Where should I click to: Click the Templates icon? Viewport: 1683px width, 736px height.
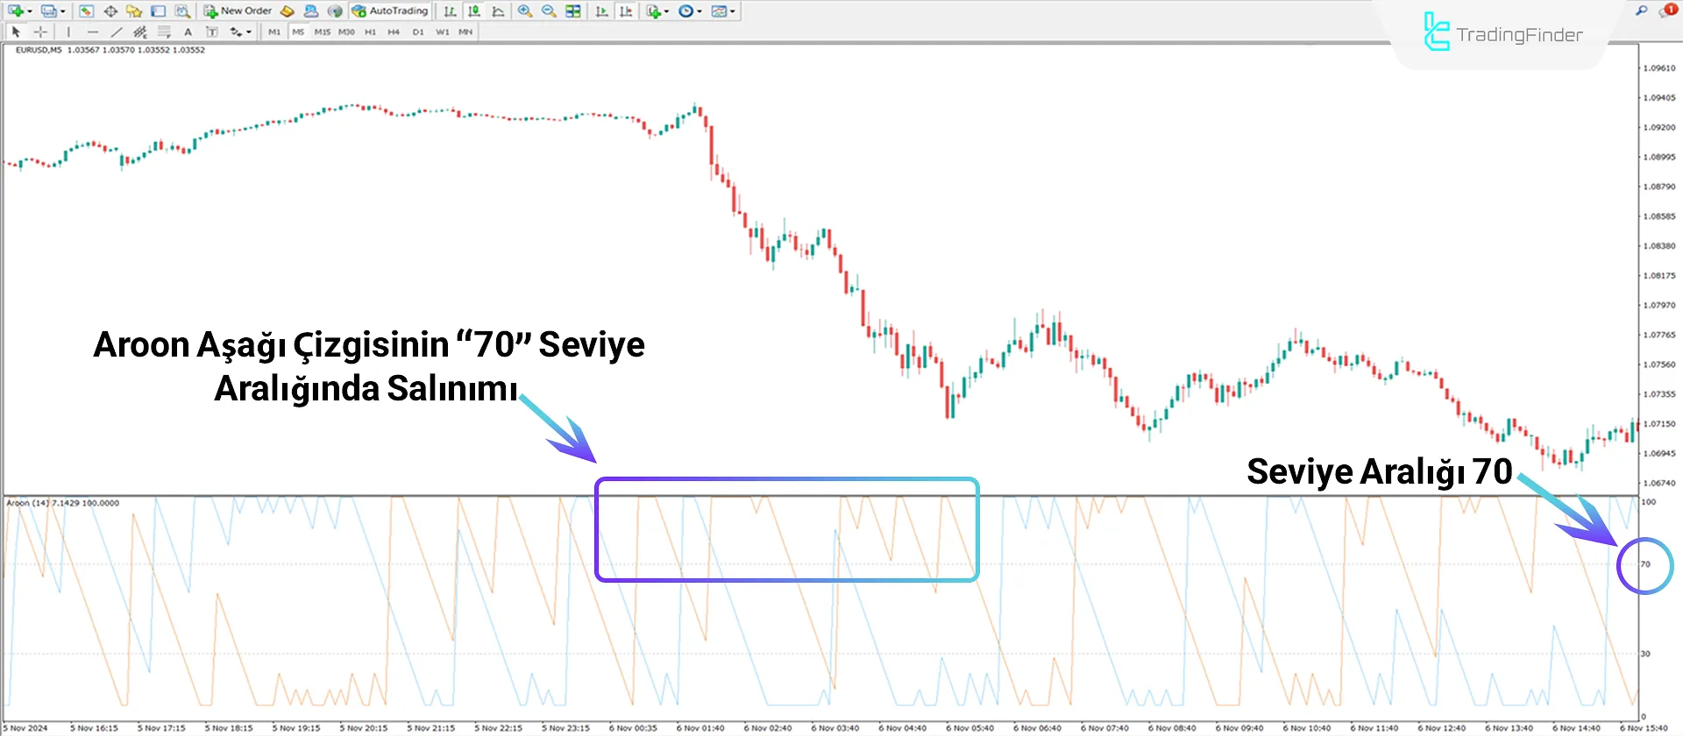[x=719, y=11]
